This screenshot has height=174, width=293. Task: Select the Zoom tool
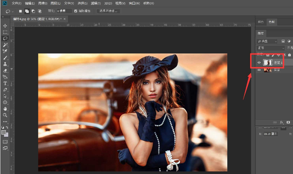[x=5, y=115]
